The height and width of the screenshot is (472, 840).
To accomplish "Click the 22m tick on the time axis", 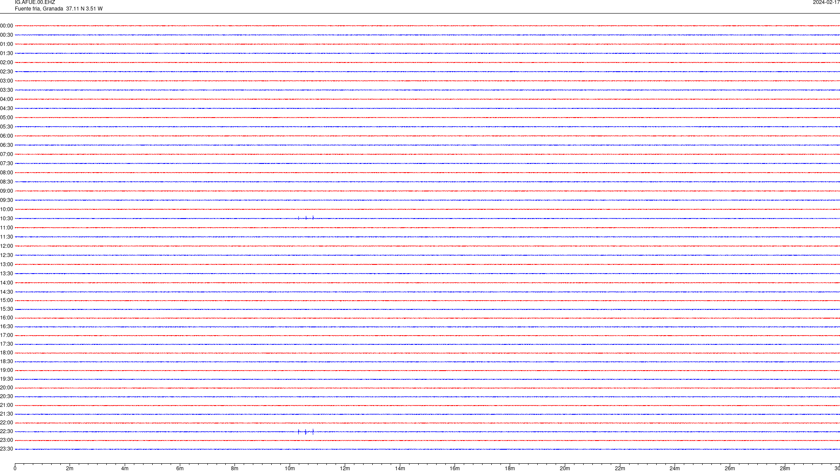I will coord(620,469).
